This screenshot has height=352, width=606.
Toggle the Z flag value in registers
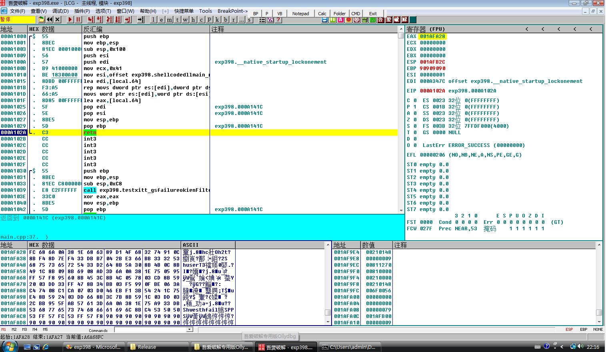pos(415,120)
